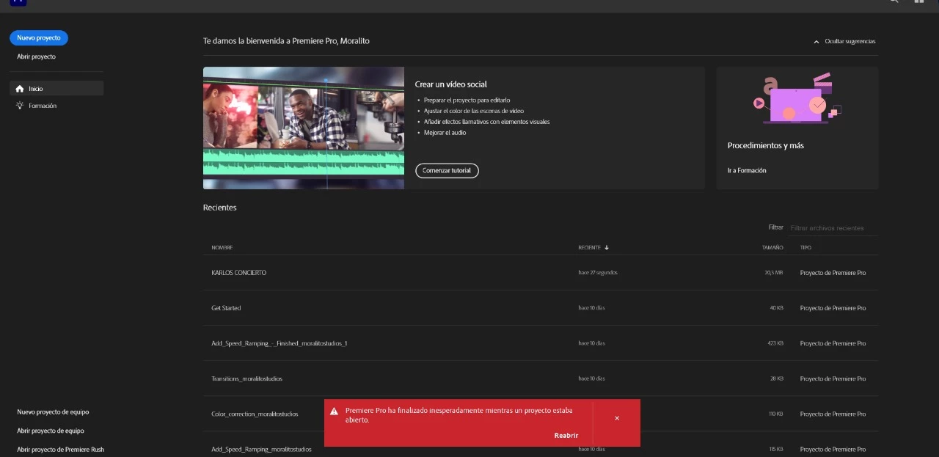This screenshot has height=457, width=939.
Task: Sort by the TIPO column header
Action: tap(805, 248)
